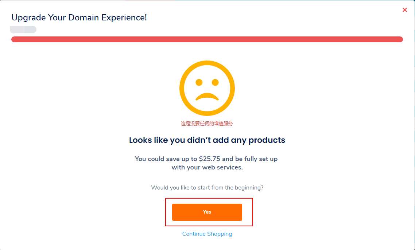Click the "start from the beginning" question
The image size is (415, 250).
[207, 188]
